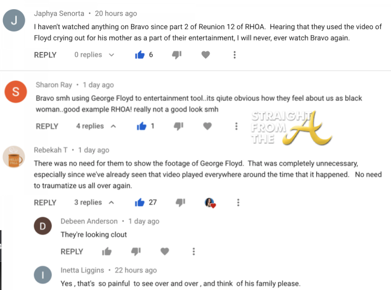Open Inetta Liggins' channel name link

82,270
